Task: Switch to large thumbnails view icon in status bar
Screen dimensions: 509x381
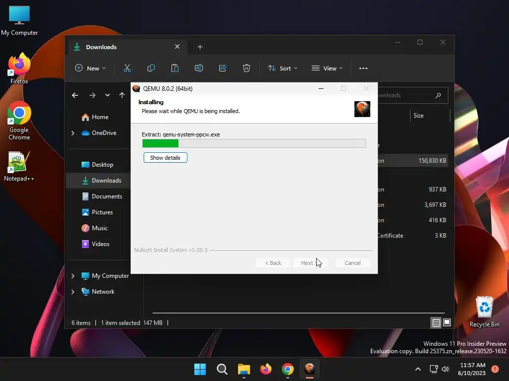Action: pos(447,322)
